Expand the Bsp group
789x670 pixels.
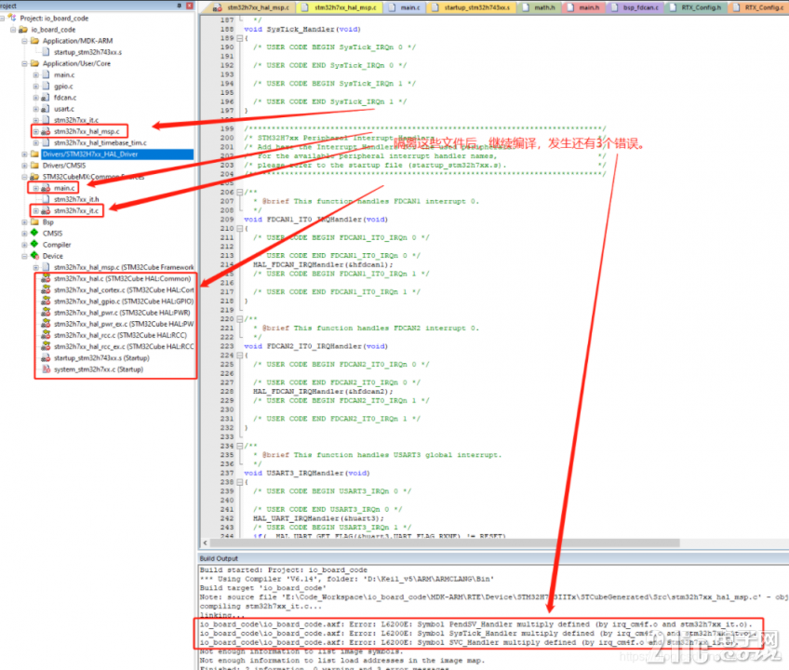tap(24, 222)
